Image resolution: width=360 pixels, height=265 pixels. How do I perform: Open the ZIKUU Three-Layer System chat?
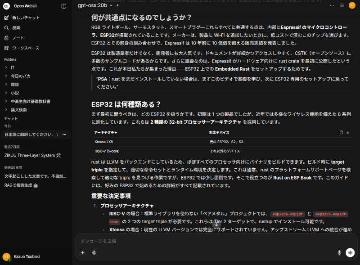coord(32,155)
